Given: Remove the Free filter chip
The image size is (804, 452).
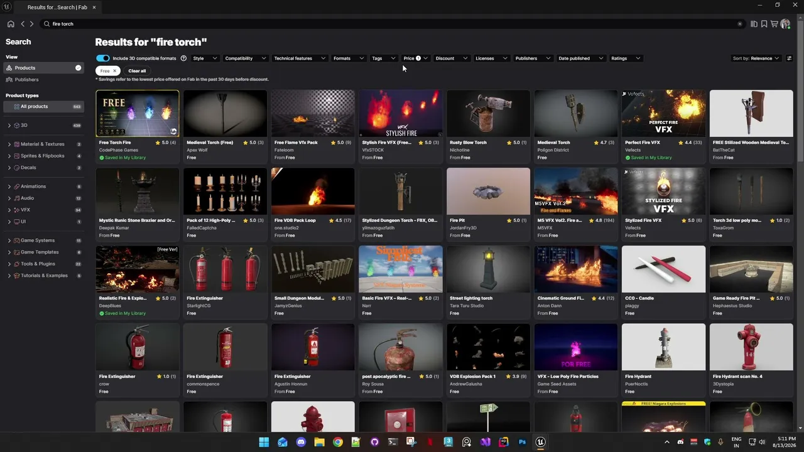Looking at the screenshot, I should (x=114, y=71).
